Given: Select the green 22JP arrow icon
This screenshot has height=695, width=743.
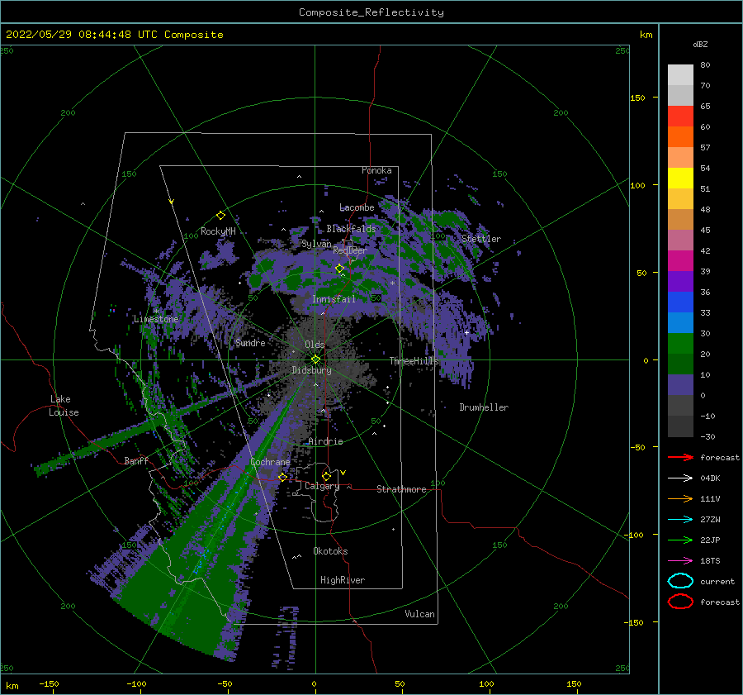Looking at the screenshot, I should coord(680,540).
